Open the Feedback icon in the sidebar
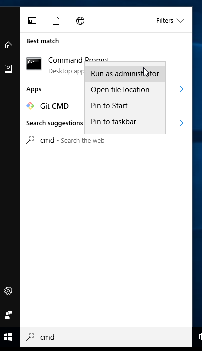 coord(8,315)
